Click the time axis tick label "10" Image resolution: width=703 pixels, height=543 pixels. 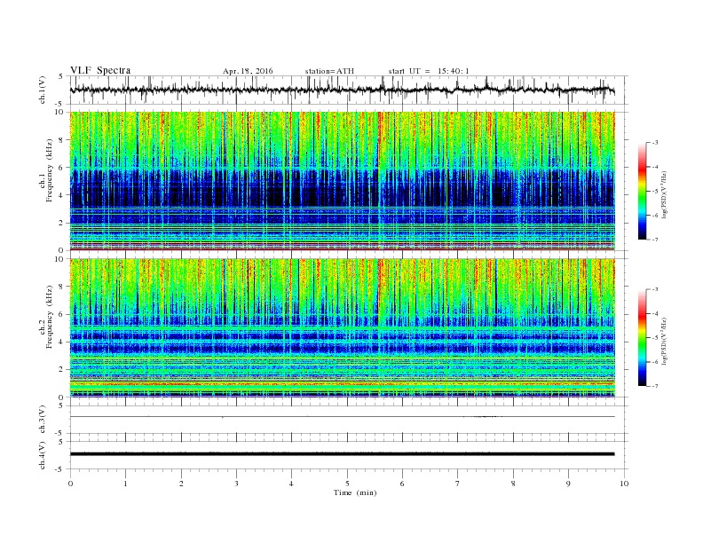(624, 484)
